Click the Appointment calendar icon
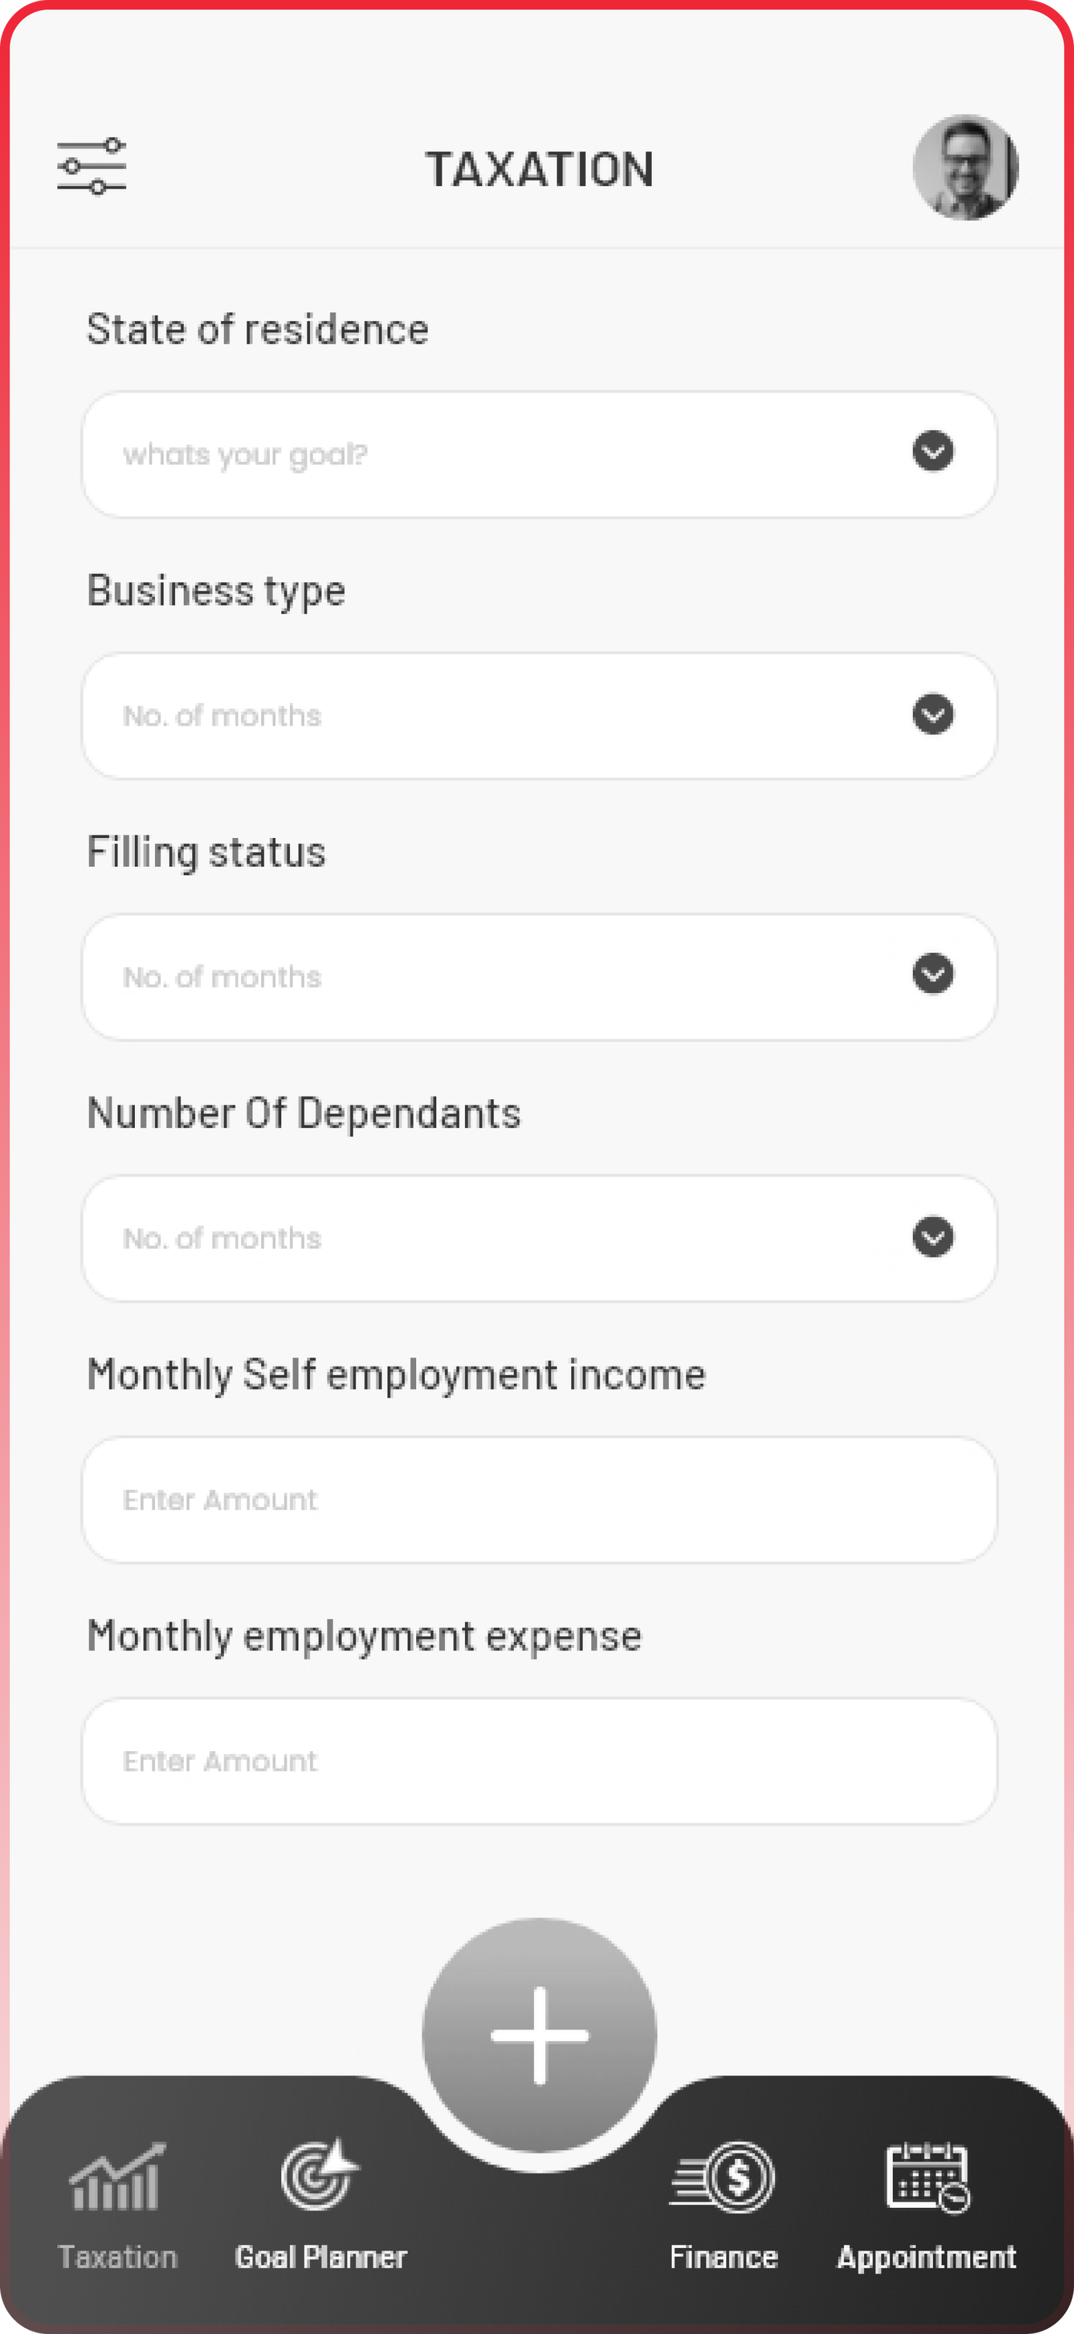This screenshot has width=1074, height=2334. [x=926, y=2178]
